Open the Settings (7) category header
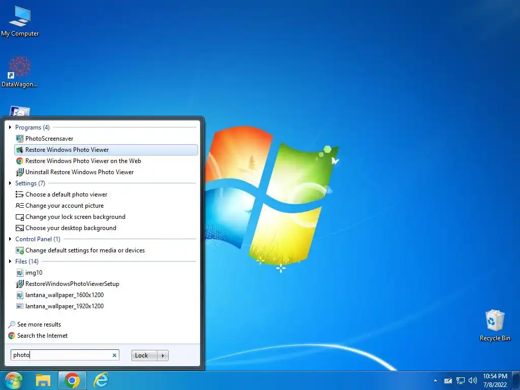The height and width of the screenshot is (390, 520). pos(30,183)
